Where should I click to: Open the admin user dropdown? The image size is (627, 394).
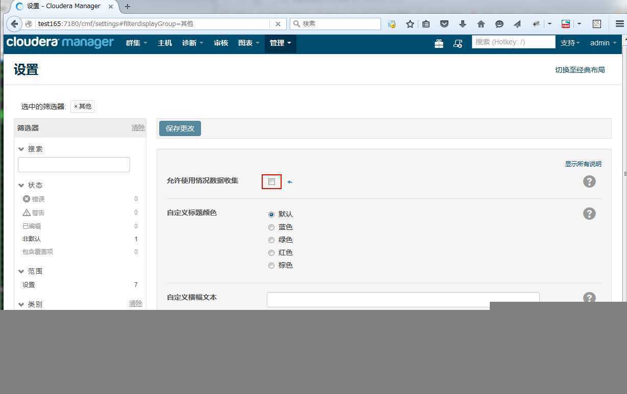(603, 43)
